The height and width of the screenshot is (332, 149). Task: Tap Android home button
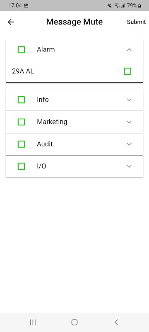[x=74, y=322]
